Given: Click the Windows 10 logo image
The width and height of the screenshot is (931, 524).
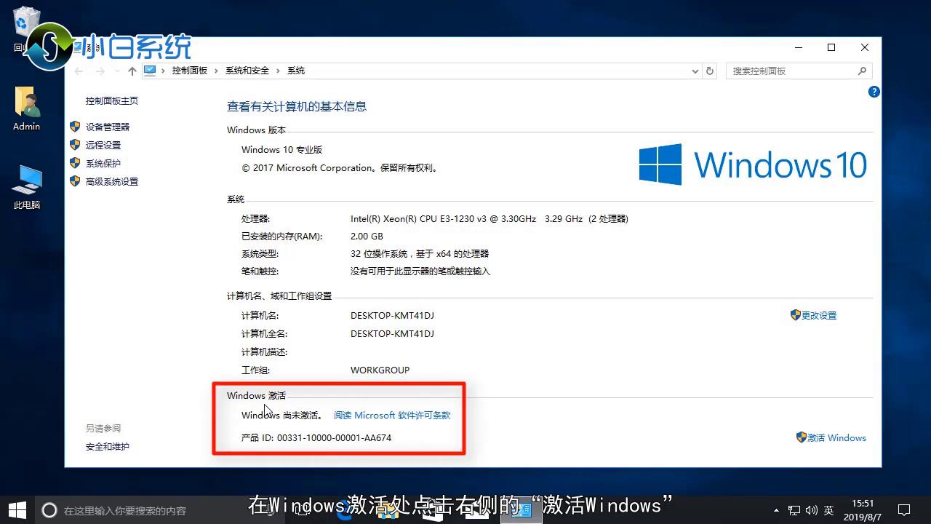Looking at the screenshot, I should click(x=753, y=164).
